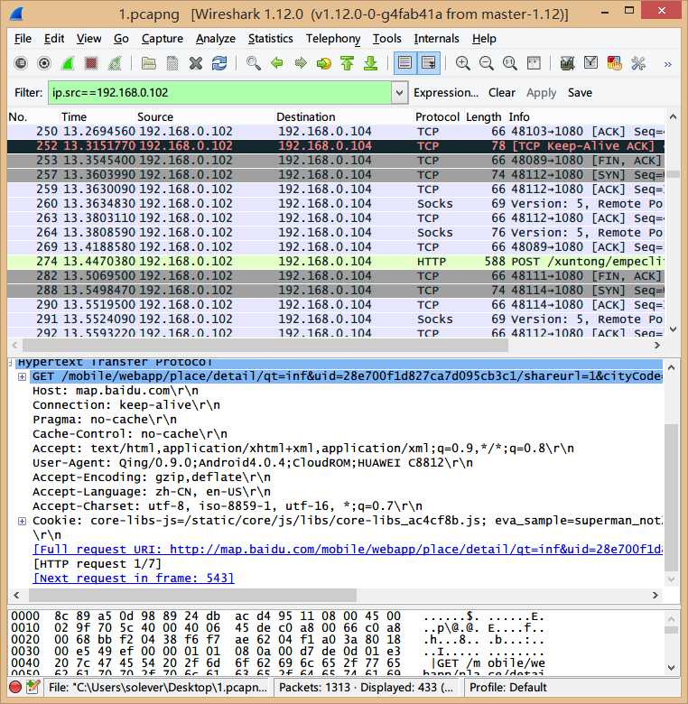This screenshot has width=688, height=704.
Task: Expand the GET request line tree node
Action: [x=22, y=376]
